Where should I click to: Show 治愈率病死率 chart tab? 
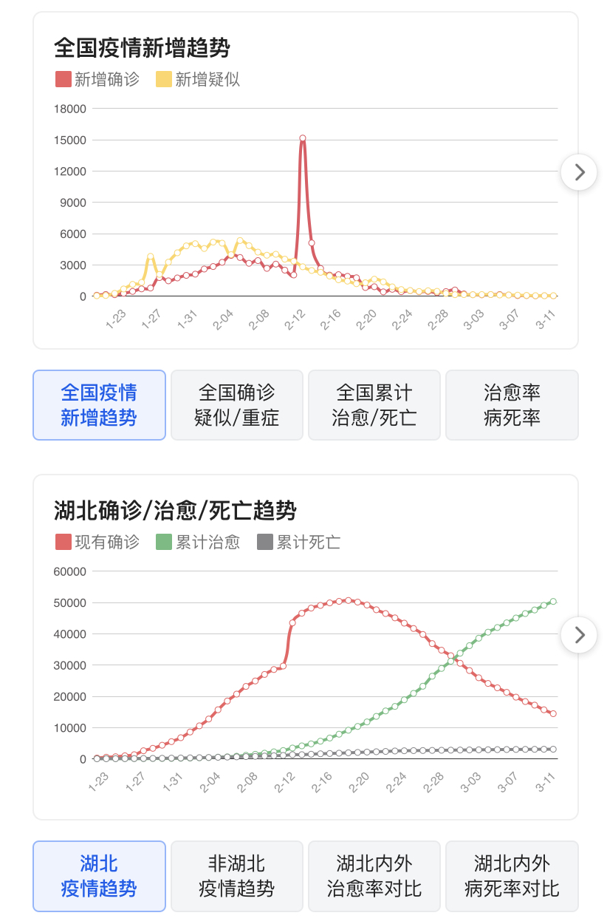[x=512, y=405]
